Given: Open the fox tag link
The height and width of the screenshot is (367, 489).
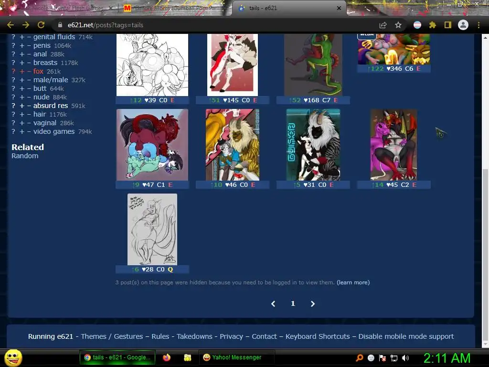Looking at the screenshot, I should [38, 71].
